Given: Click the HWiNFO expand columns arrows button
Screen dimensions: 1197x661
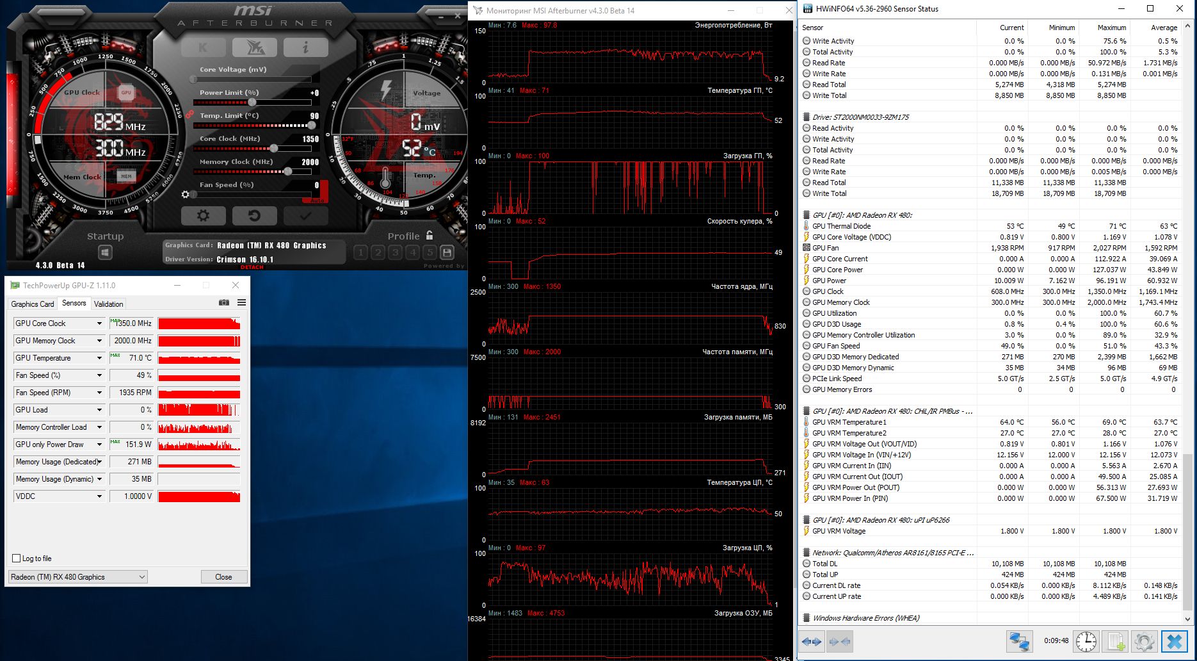Looking at the screenshot, I should click(x=812, y=641).
